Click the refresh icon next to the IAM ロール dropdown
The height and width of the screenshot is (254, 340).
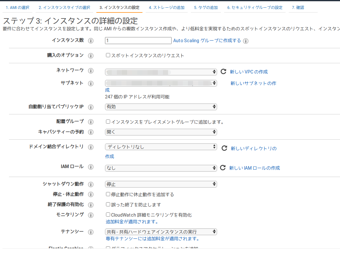[x=224, y=167]
